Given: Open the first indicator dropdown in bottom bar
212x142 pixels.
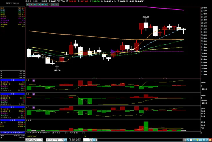Looking at the screenshot, I should tap(66, 133).
